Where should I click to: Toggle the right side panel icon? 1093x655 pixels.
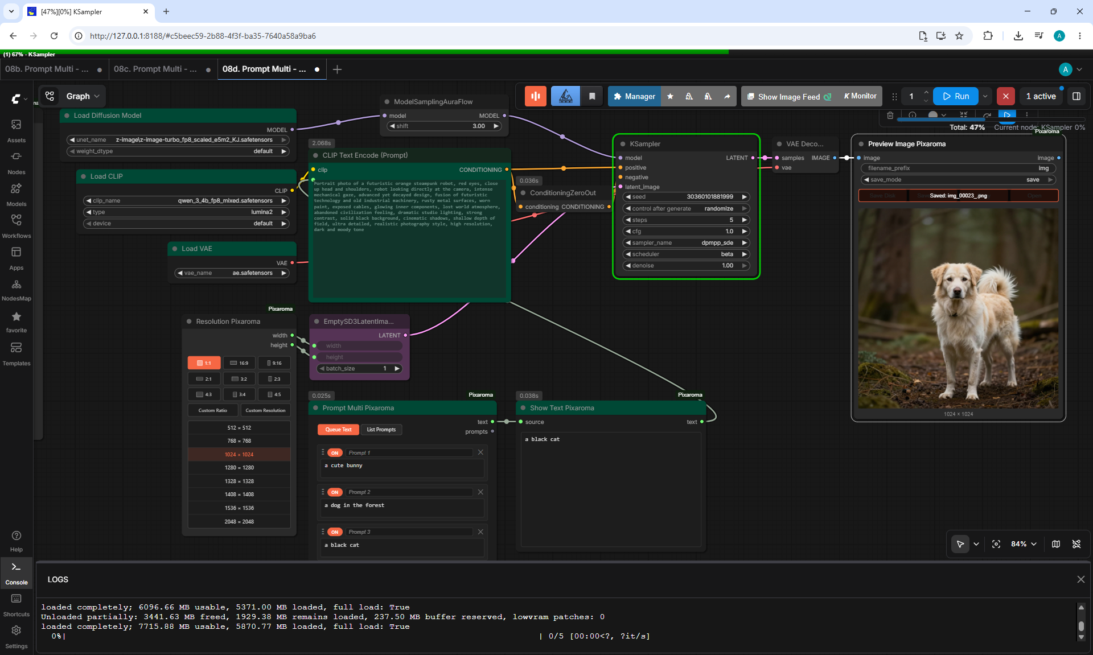[1076, 96]
